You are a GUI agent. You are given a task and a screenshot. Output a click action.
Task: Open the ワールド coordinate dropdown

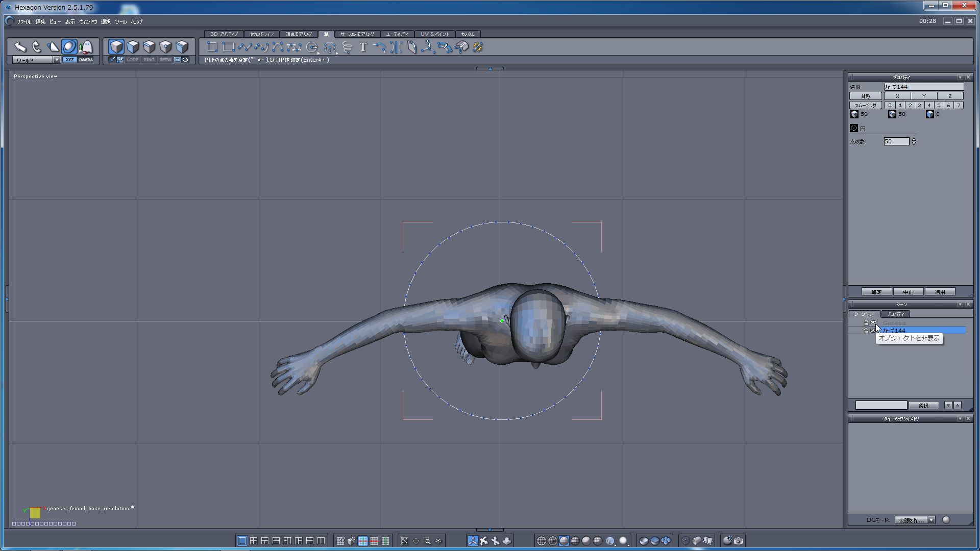pos(57,60)
